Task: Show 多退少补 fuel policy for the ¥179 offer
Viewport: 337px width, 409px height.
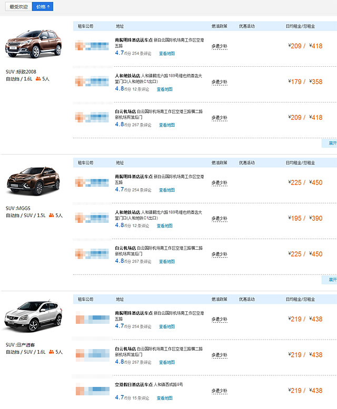Action: 220,82
